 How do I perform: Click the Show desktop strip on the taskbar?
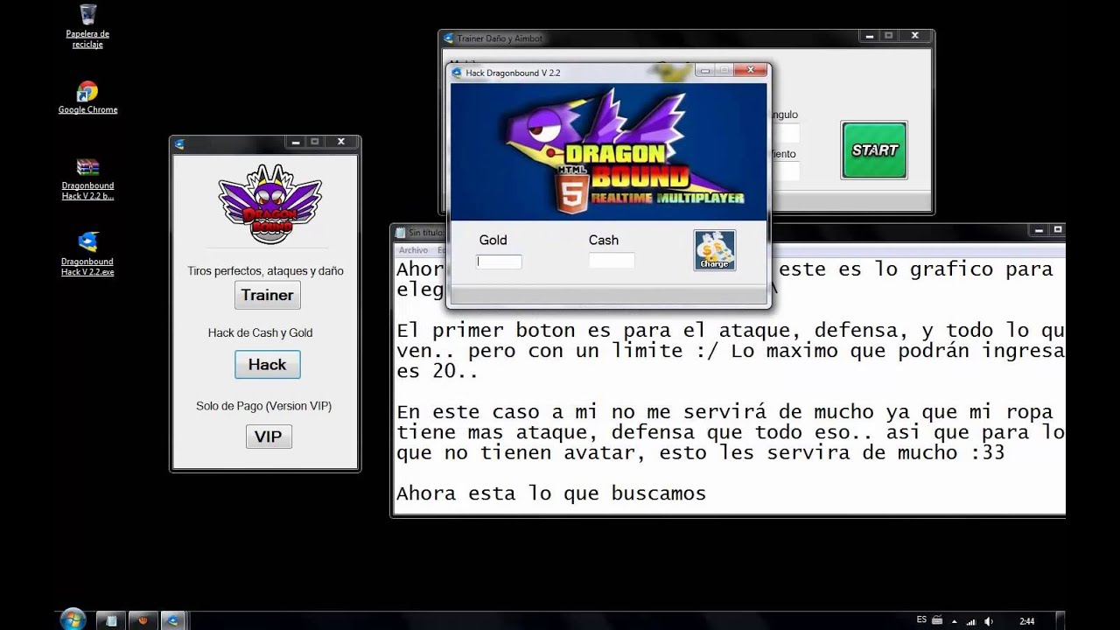(1060, 620)
